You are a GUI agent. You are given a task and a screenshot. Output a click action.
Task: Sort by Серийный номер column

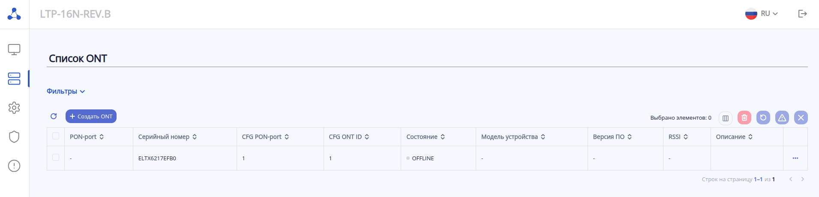coord(195,137)
